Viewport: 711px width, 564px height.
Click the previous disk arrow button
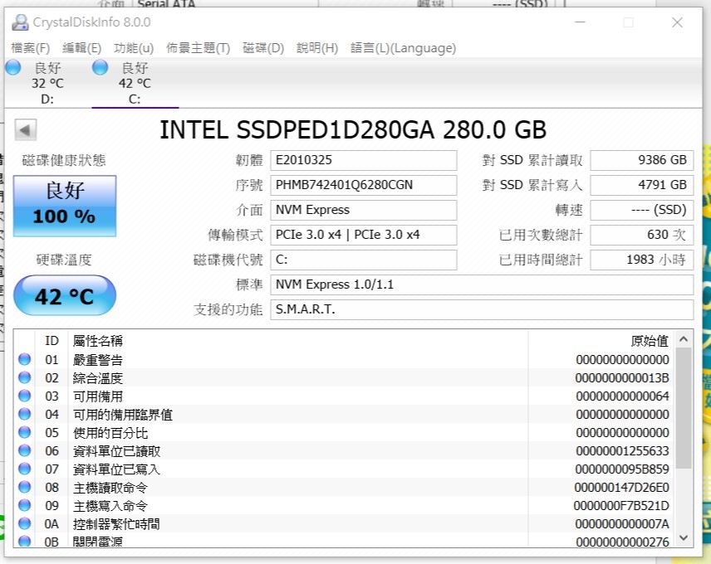(26, 130)
